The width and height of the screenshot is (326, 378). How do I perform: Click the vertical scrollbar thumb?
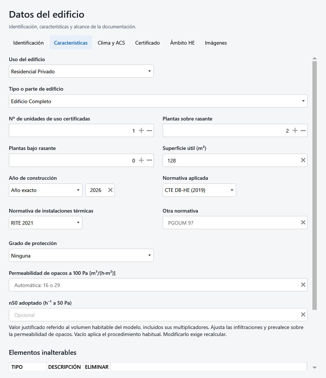[x=315, y=185]
